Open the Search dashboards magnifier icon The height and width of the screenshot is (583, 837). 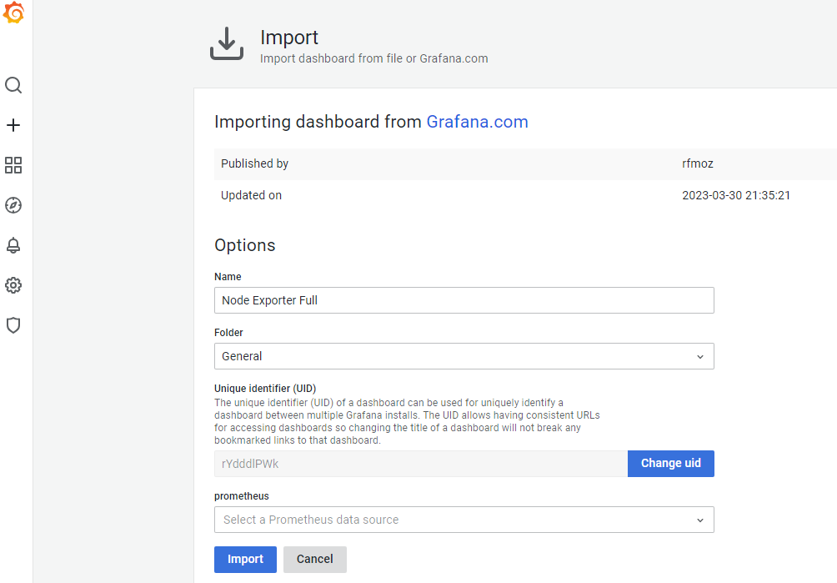[13, 86]
